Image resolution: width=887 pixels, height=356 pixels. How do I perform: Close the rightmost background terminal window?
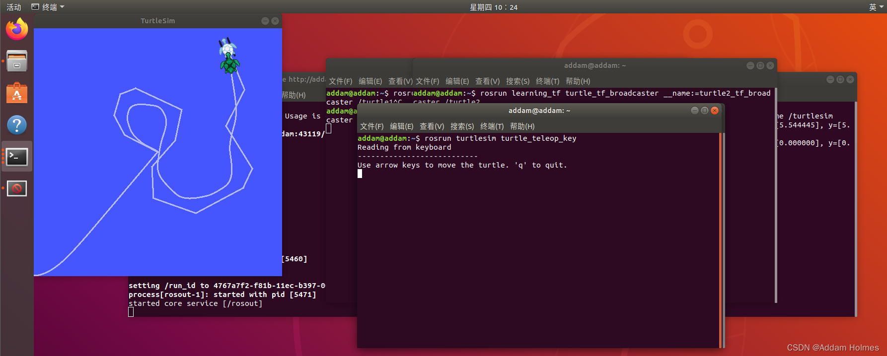[x=850, y=79]
